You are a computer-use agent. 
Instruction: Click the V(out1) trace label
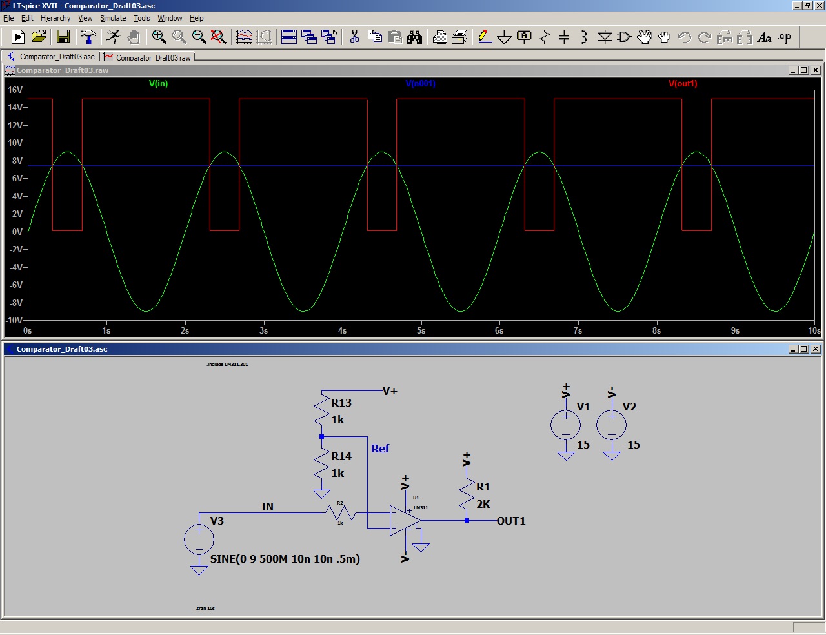(682, 83)
